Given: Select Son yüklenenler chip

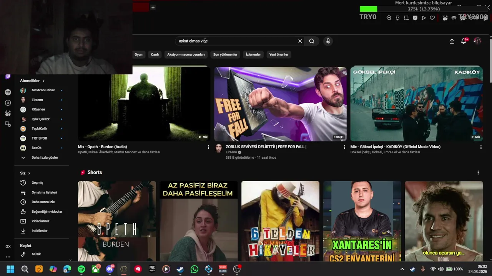Looking at the screenshot, I should pyautogui.click(x=225, y=54).
